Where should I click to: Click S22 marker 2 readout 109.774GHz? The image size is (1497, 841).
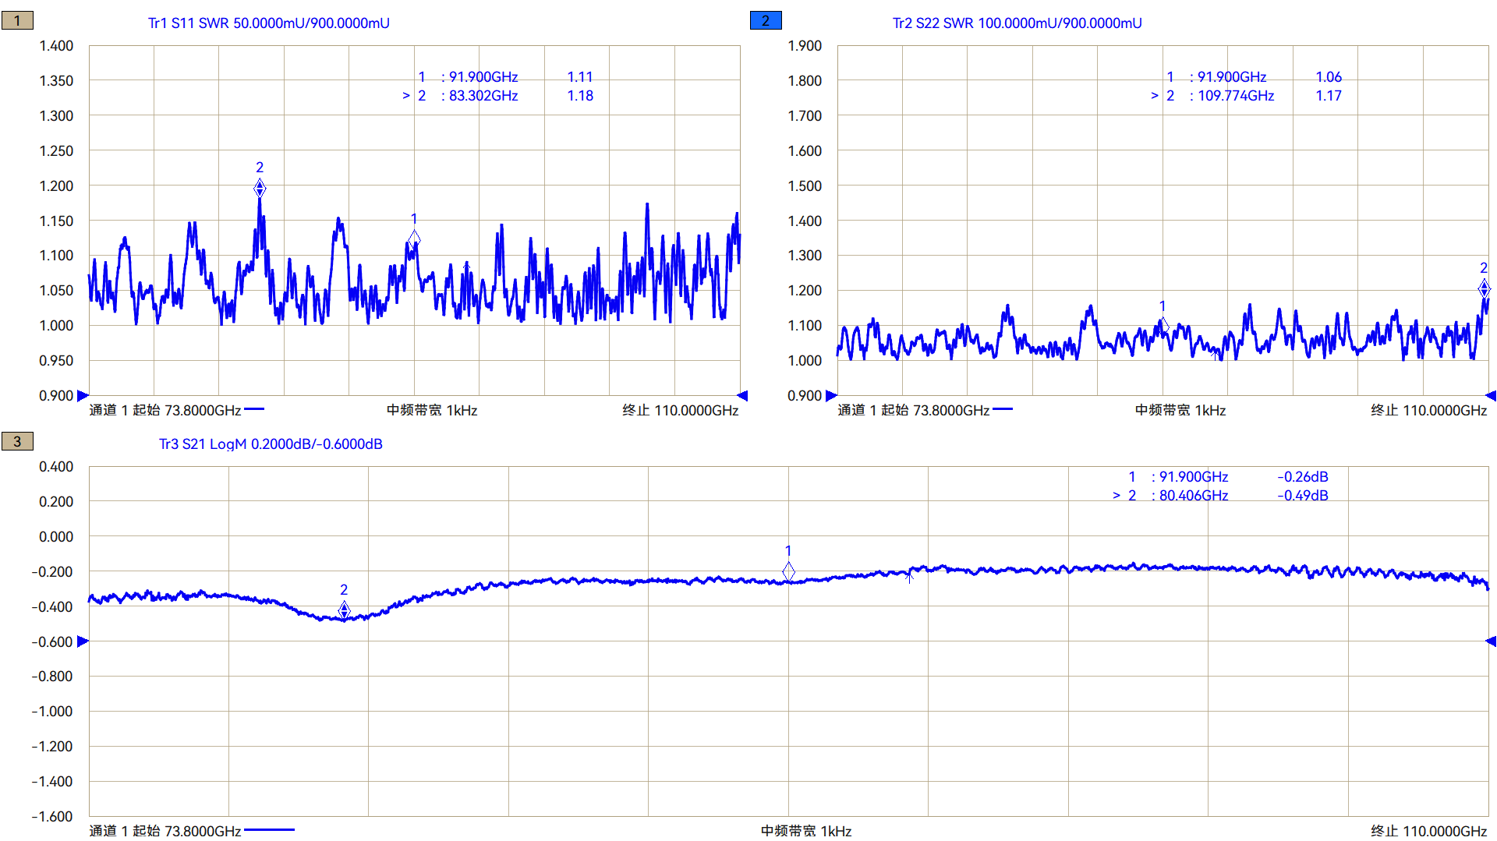1235,96
